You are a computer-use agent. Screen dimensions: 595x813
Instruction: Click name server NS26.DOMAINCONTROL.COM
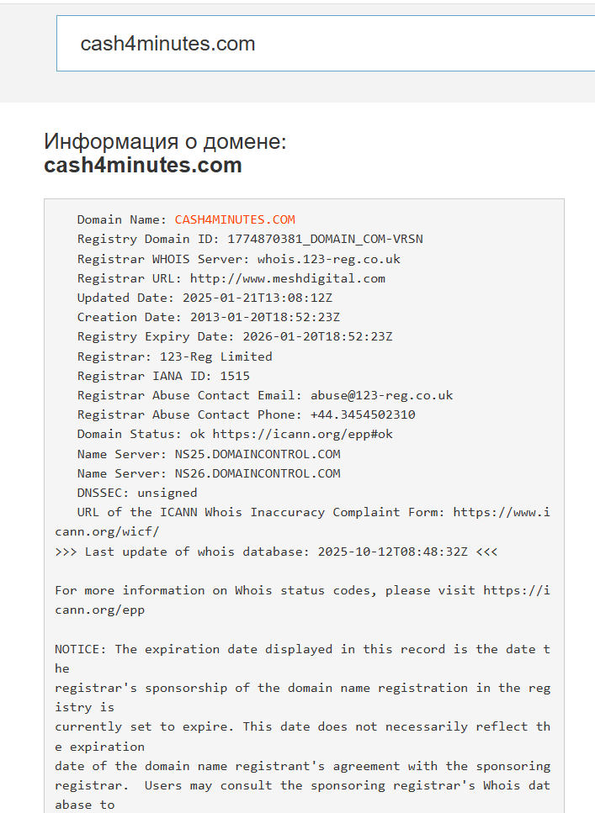point(258,473)
